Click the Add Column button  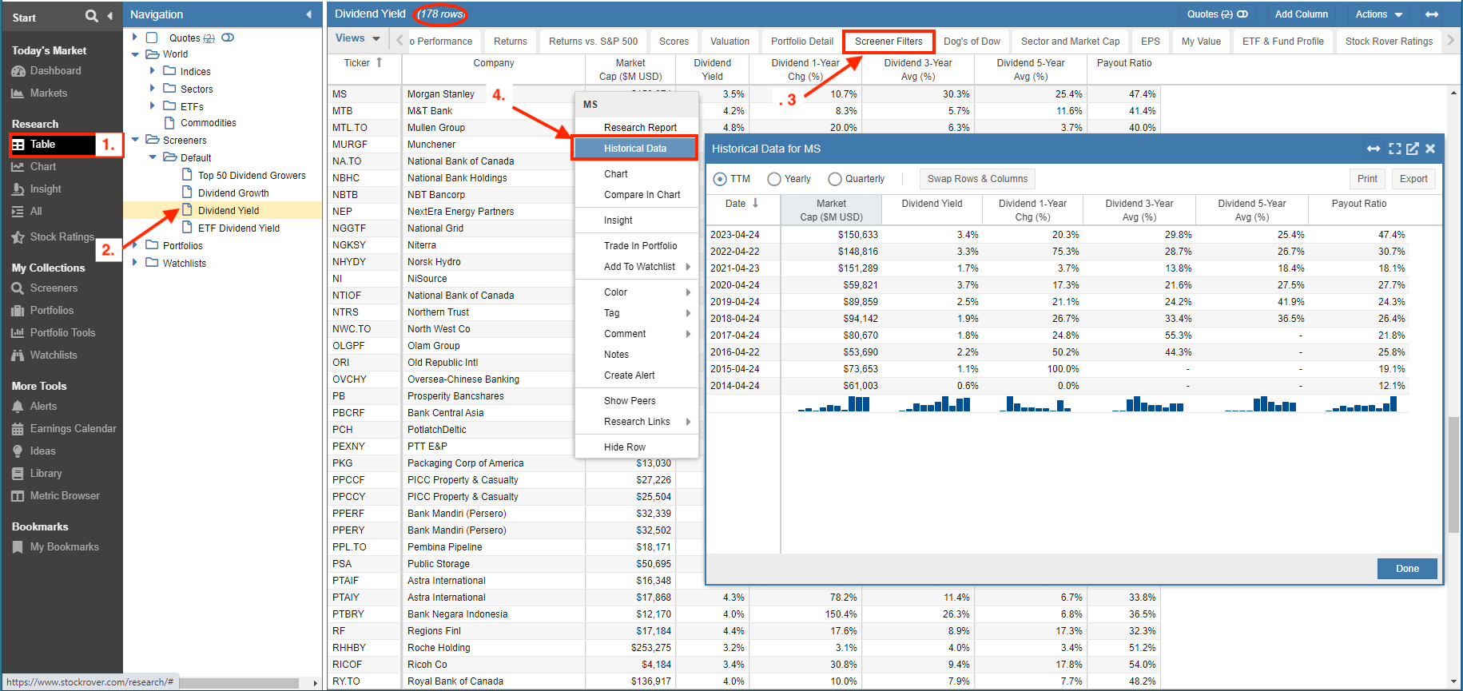coord(1301,14)
